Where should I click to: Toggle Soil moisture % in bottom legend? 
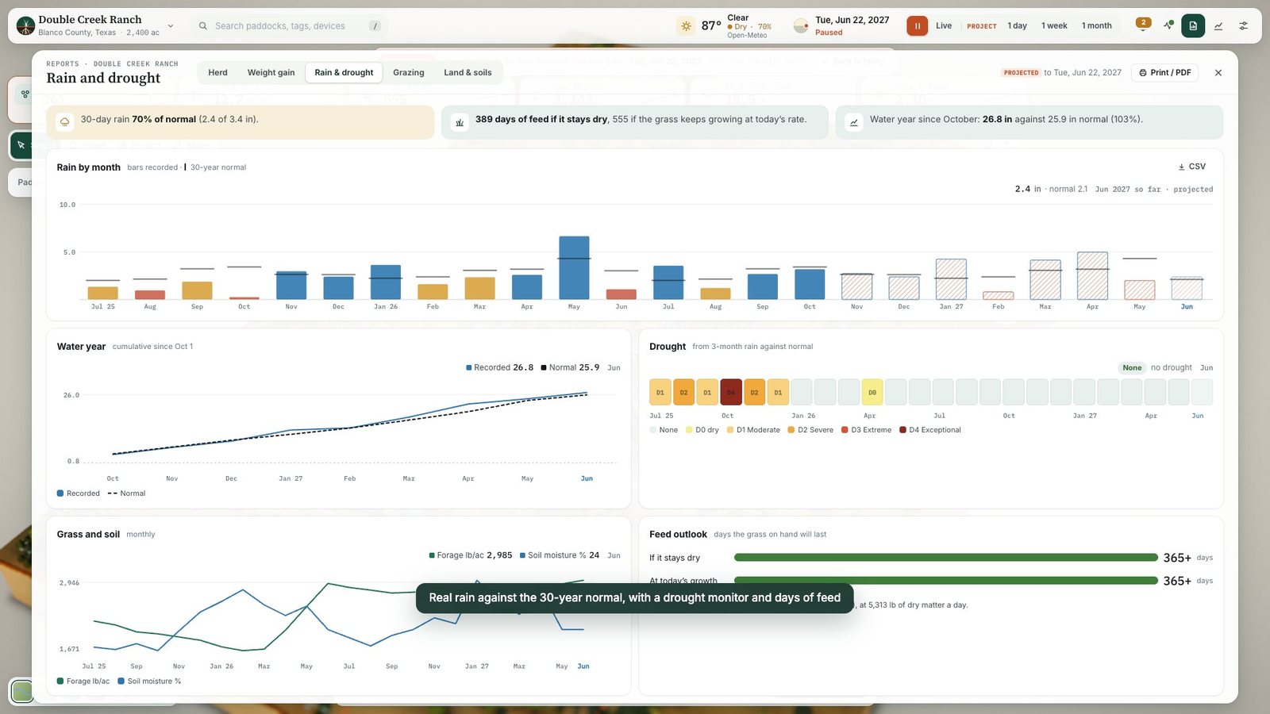click(x=149, y=681)
